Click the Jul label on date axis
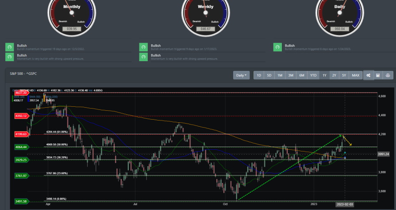 pyautogui.click(x=135, y=204)
